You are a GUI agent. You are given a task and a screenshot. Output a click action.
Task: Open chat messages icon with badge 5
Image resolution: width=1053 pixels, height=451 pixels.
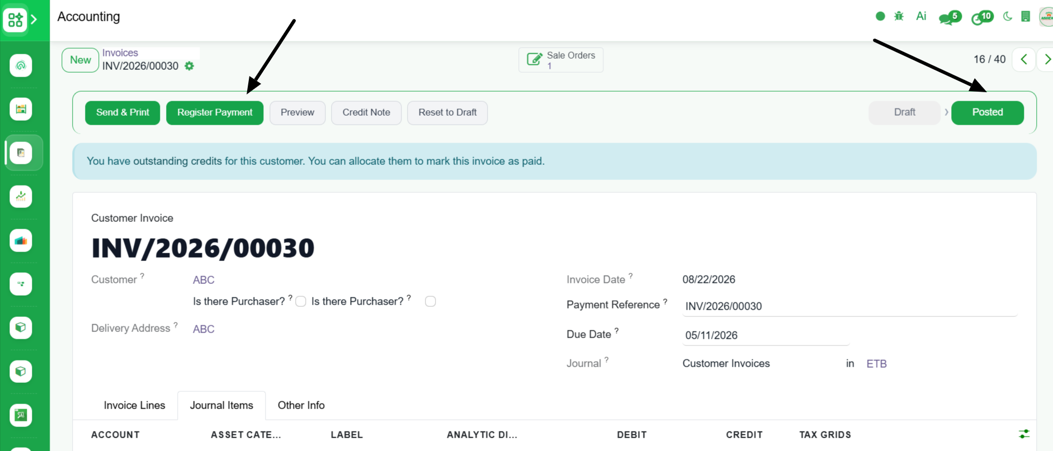[x=950, y=17]
